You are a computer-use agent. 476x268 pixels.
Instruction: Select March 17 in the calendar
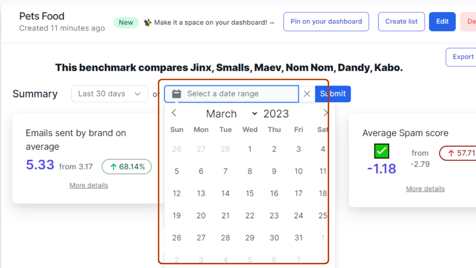299,193
